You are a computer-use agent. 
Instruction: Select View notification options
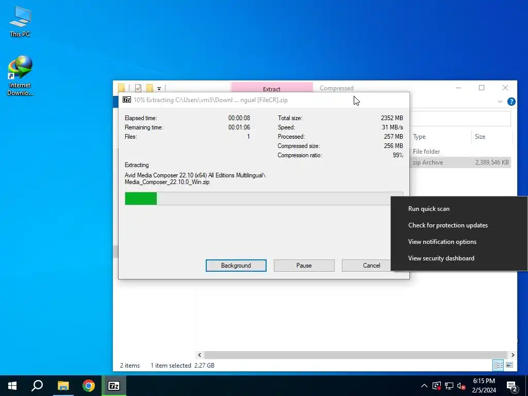point(442,242)
